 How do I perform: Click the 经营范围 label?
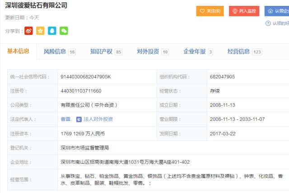tap(21, 179)
